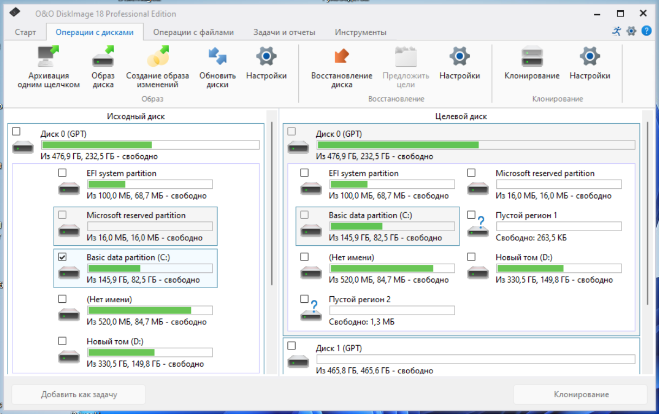Check source EFI system partition checkbox
This screenshot has height=414, width=659.
[62, 173]
